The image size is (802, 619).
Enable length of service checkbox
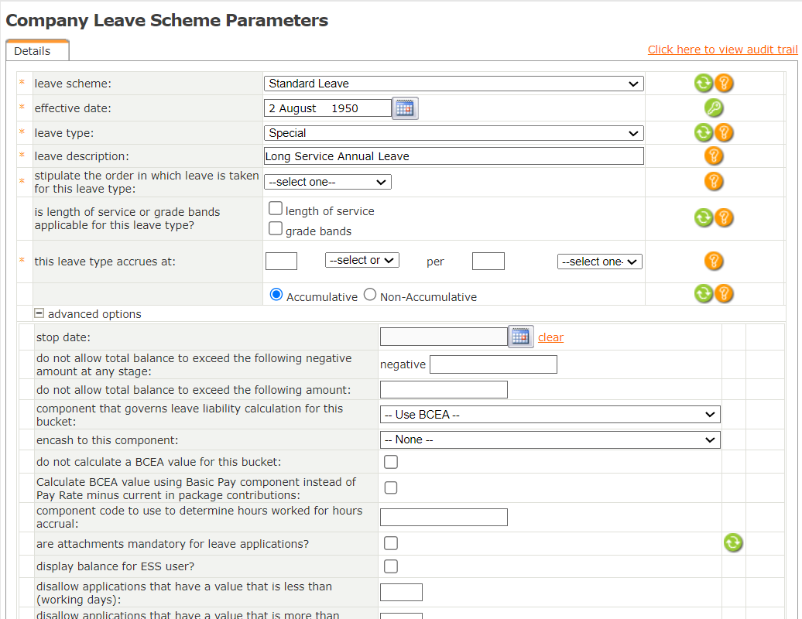276,208
